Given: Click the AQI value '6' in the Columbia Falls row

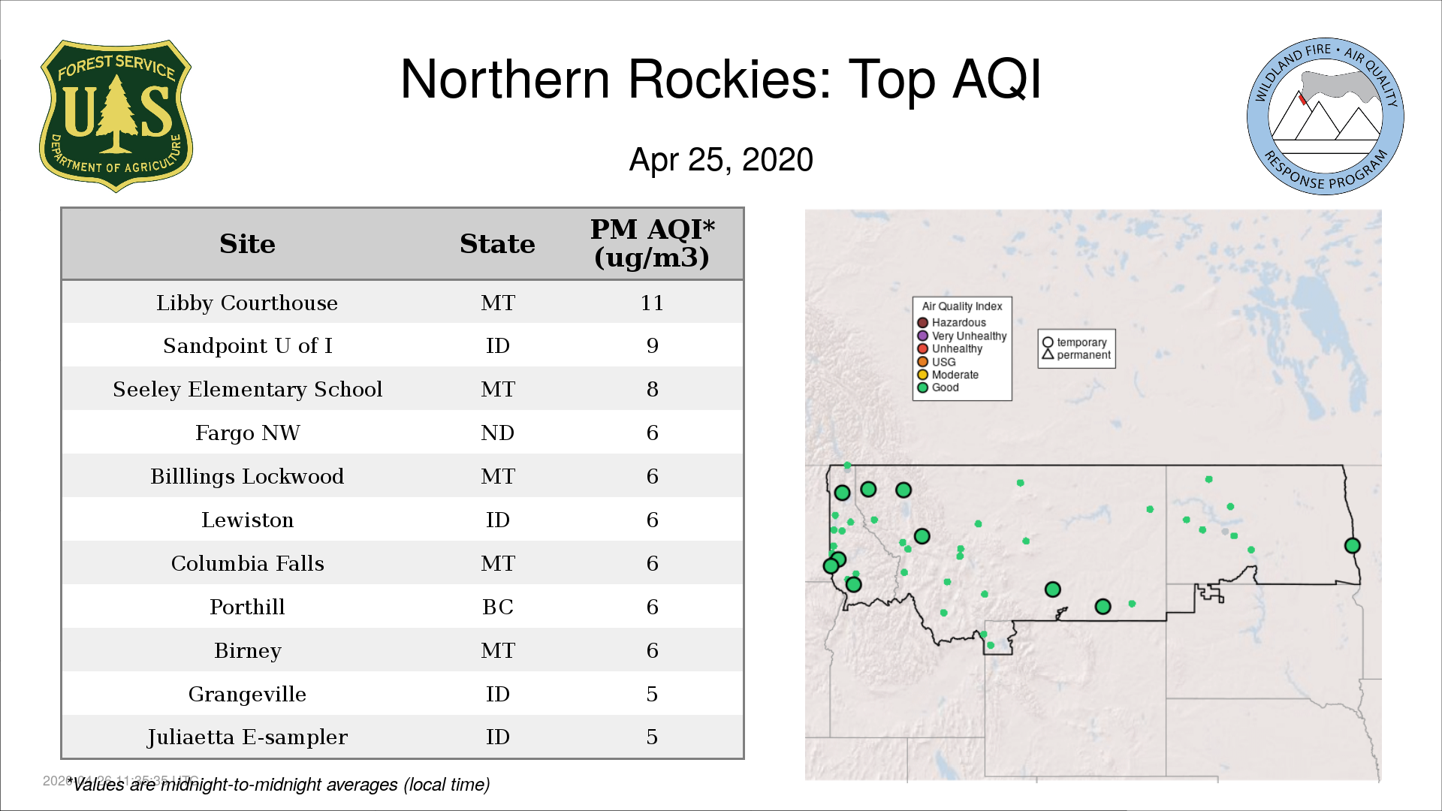Looking at the screenshot, I should [652, 564].
